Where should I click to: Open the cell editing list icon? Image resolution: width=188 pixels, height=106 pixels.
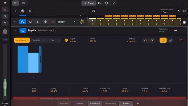(93, 11)
